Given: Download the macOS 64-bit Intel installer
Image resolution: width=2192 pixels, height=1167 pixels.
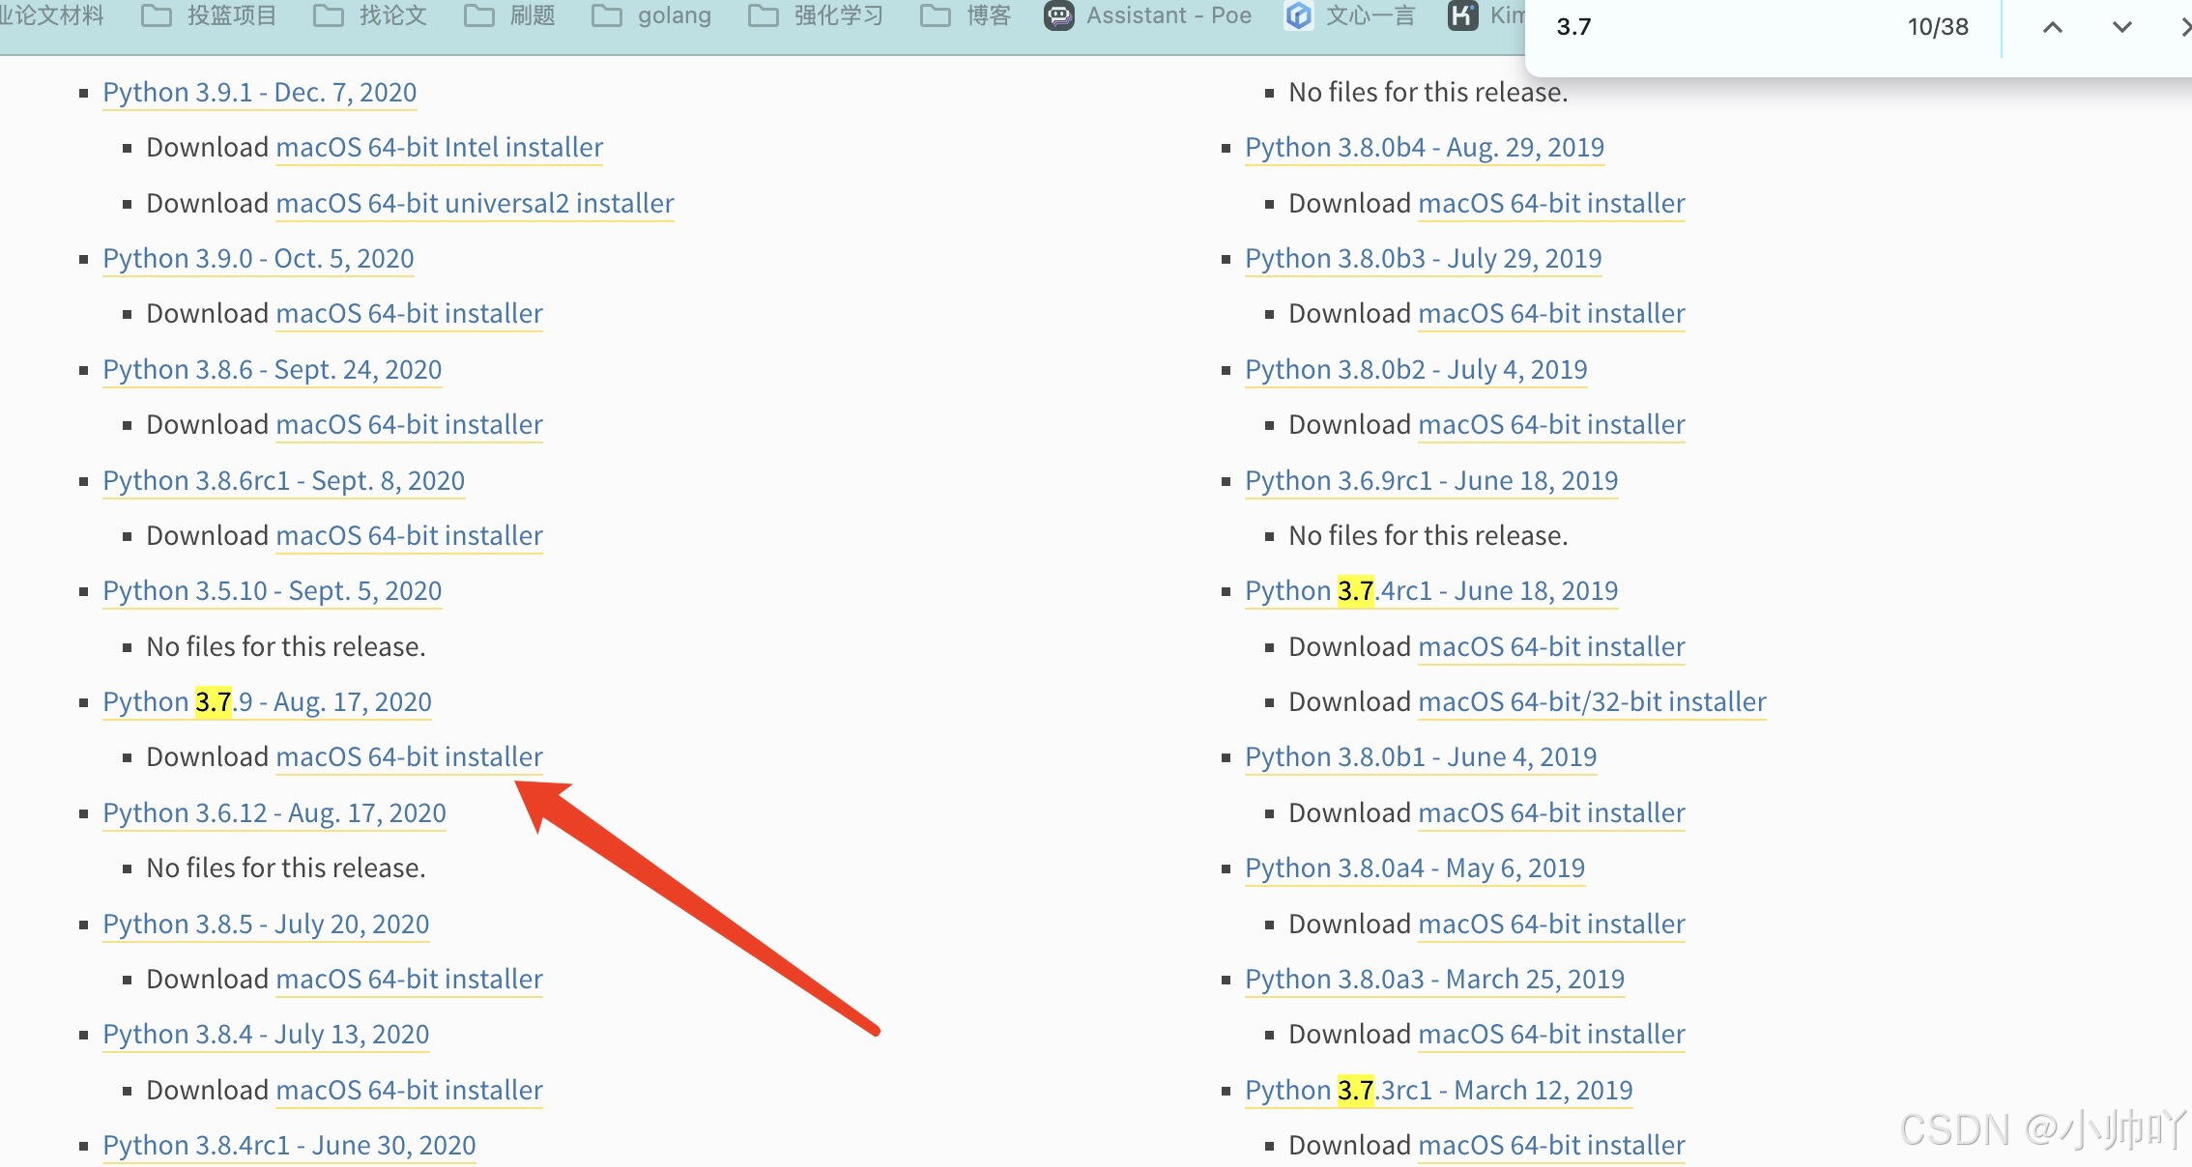Looking at the screenshot, I should 439,147.
